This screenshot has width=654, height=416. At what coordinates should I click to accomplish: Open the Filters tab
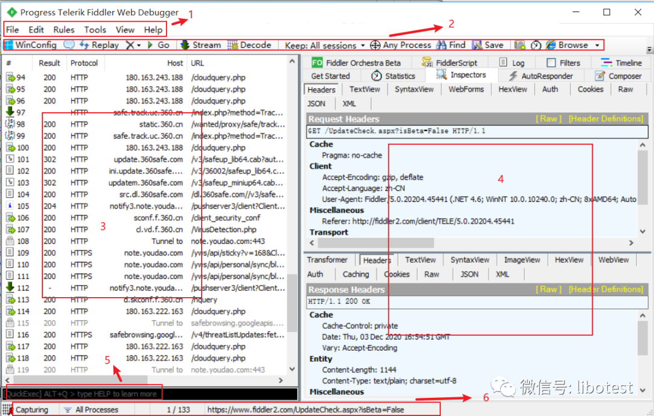point(564,62)
